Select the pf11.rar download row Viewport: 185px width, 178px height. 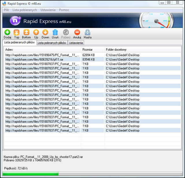point(92,59)
